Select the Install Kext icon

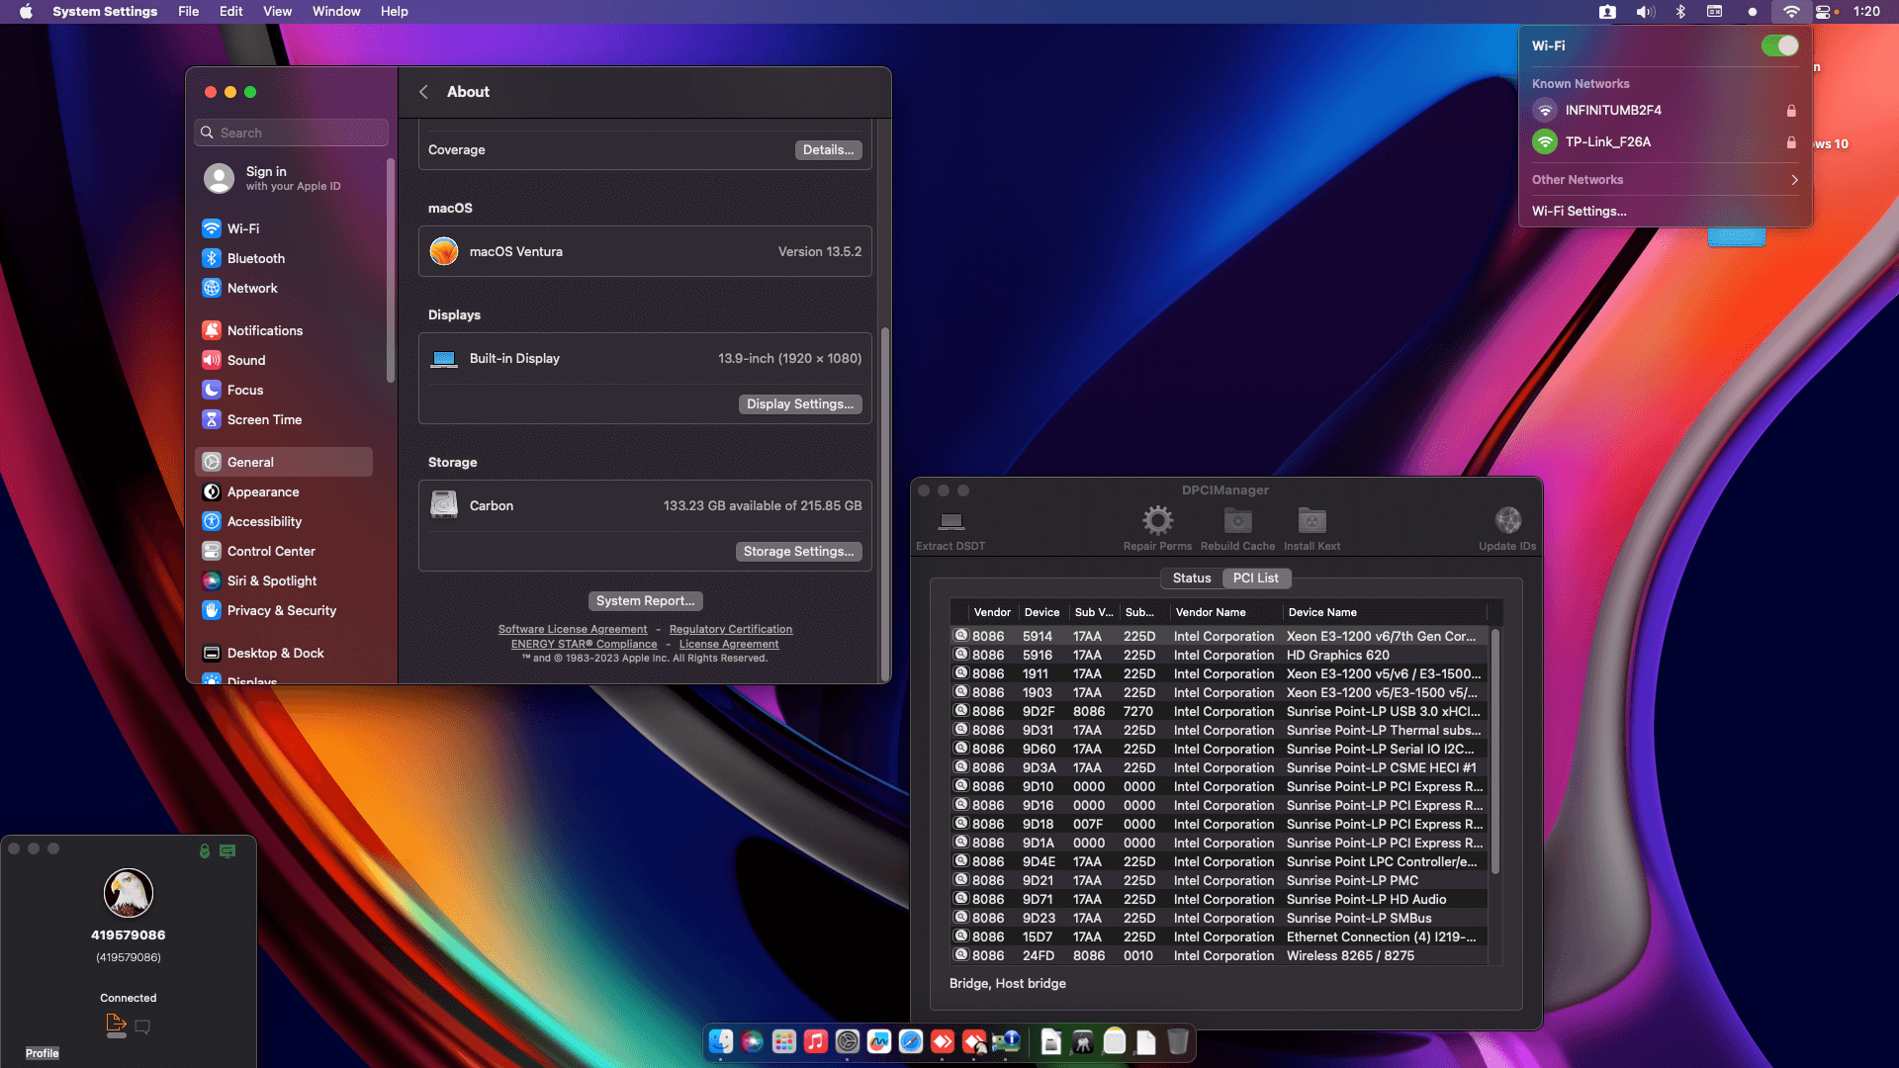1311,520
